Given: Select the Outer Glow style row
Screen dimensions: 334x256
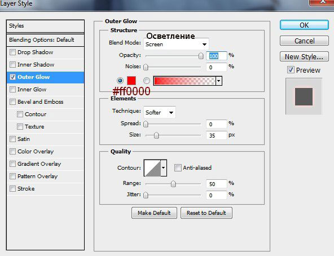Looking at the screenshot, I should tap(45, 77).
